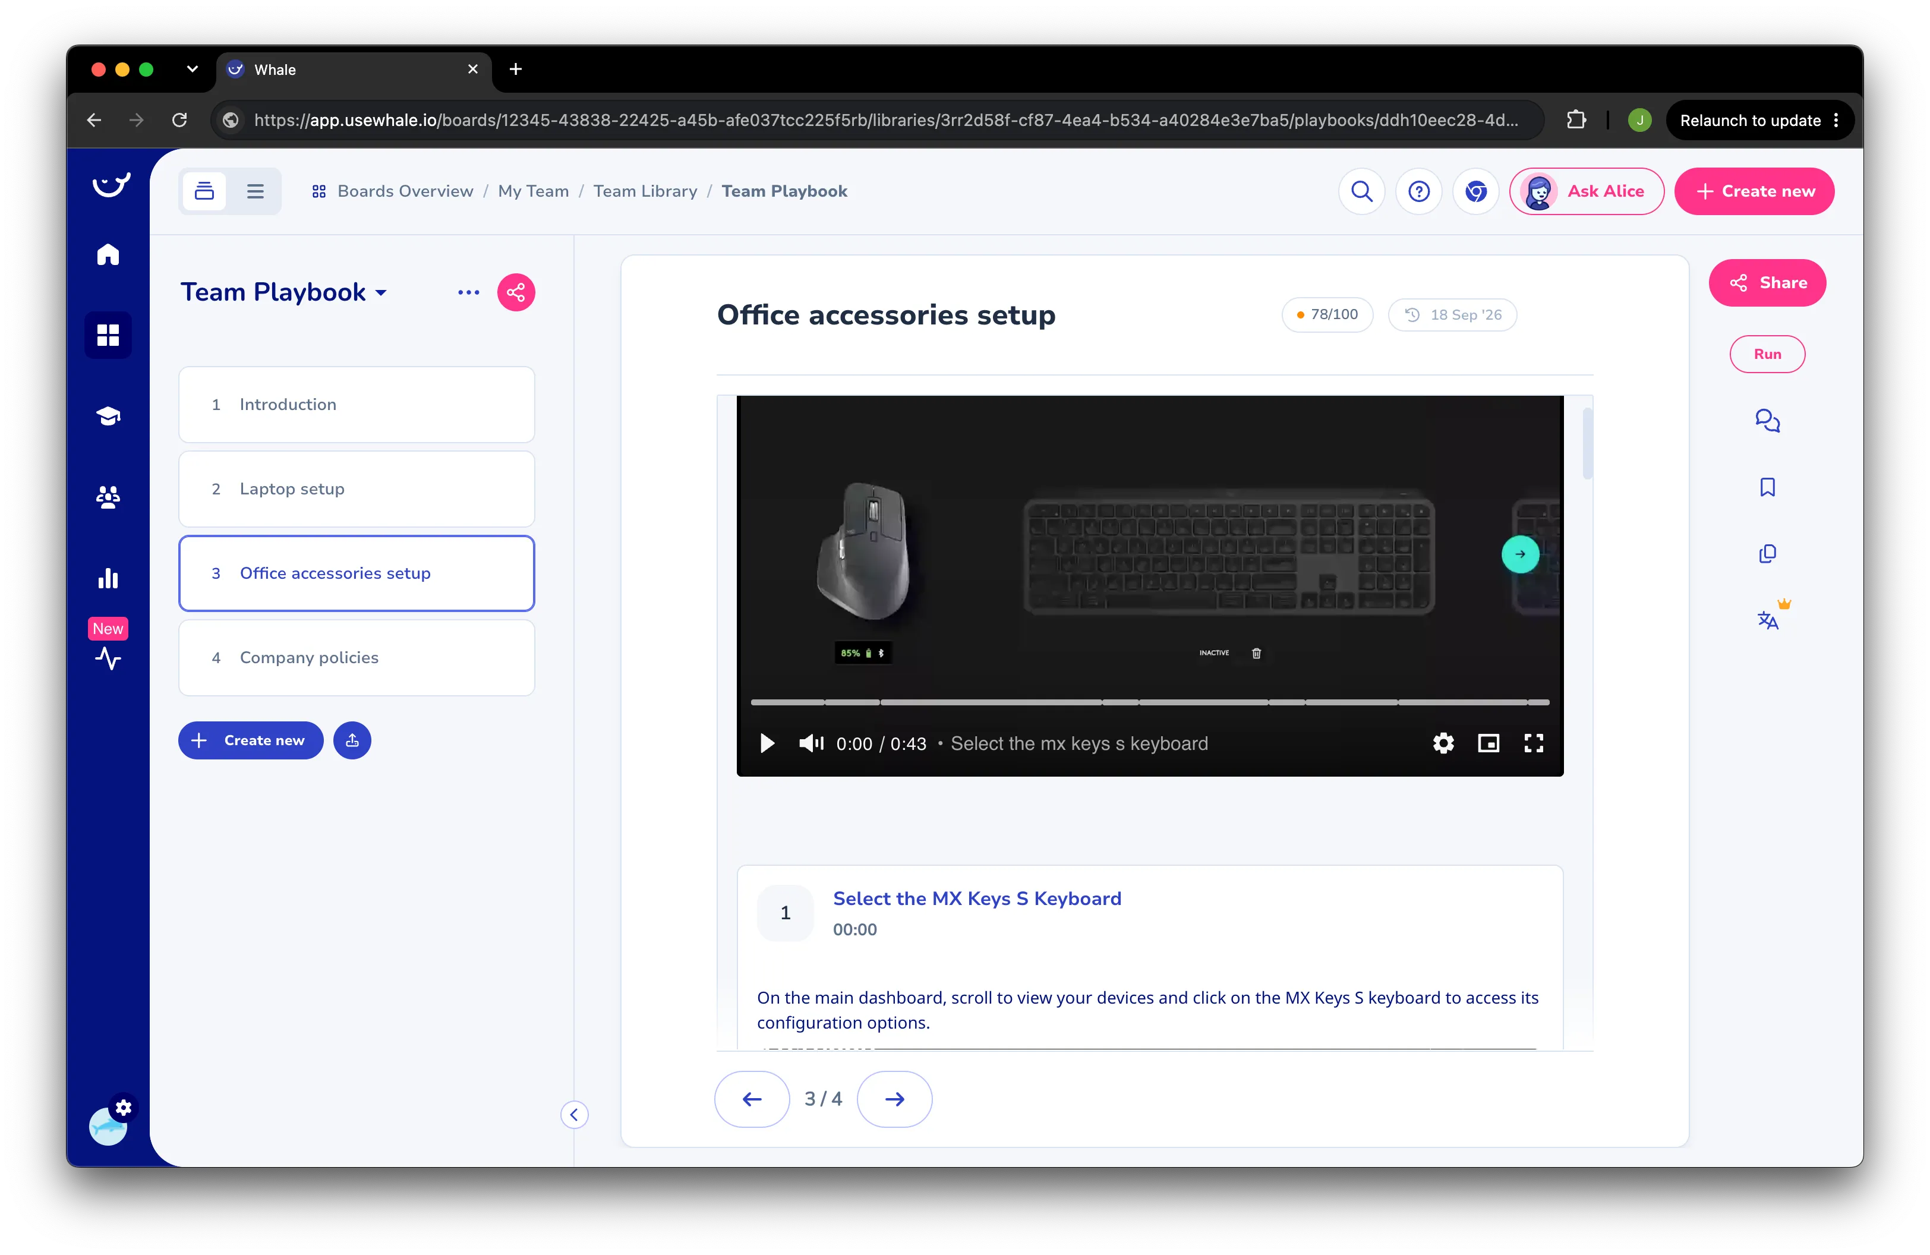
Task: Select Office accessories setup card
Action: tap(356, 573)
